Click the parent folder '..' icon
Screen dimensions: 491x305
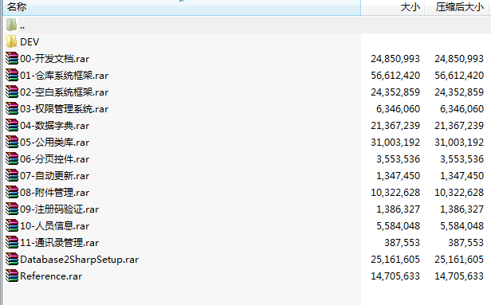point(12,25)
